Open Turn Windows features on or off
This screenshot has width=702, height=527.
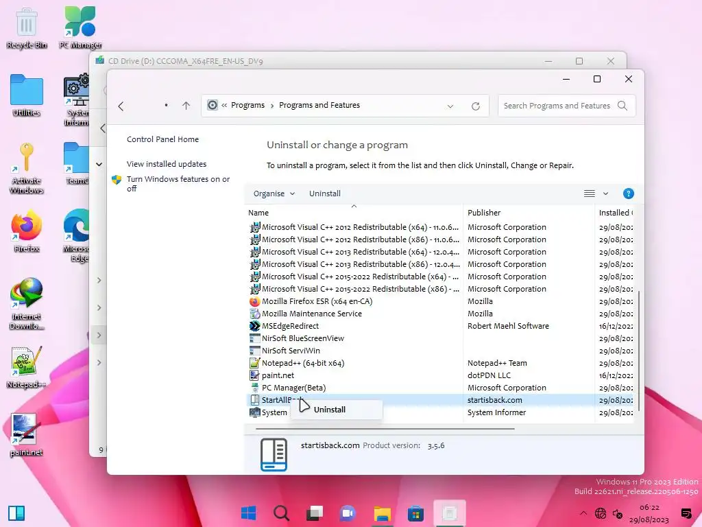coord(178,184)
